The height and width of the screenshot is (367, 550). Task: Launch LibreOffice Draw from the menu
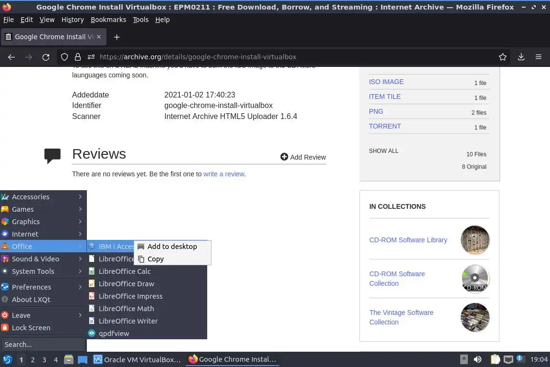click(147, 283)
